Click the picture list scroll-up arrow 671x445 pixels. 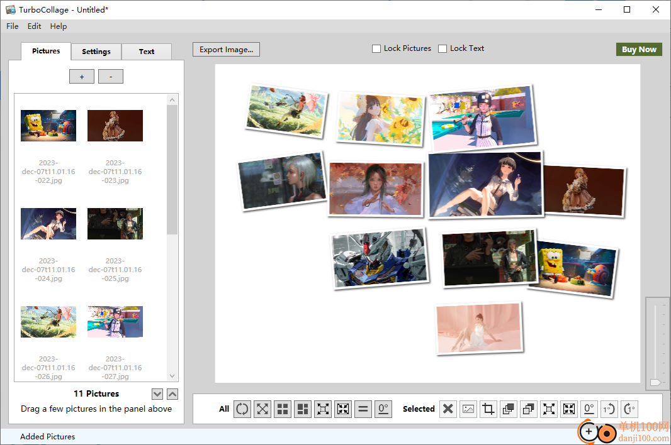coord(172,99)
